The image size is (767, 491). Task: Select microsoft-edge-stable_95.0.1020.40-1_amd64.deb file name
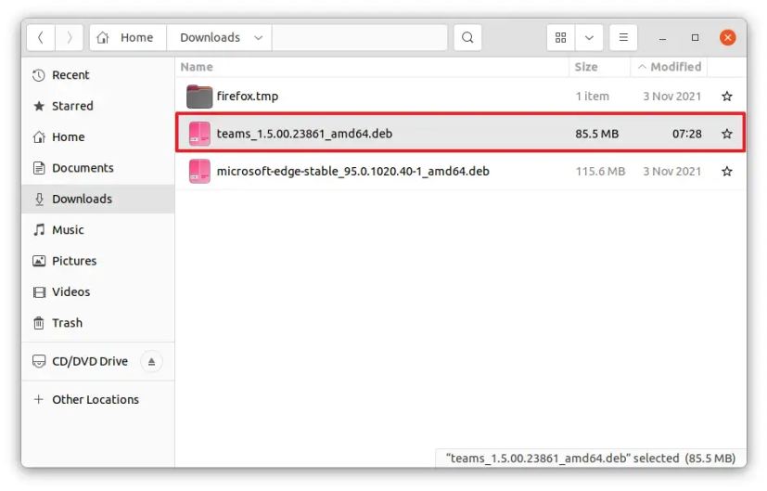[x=352, y=172]
